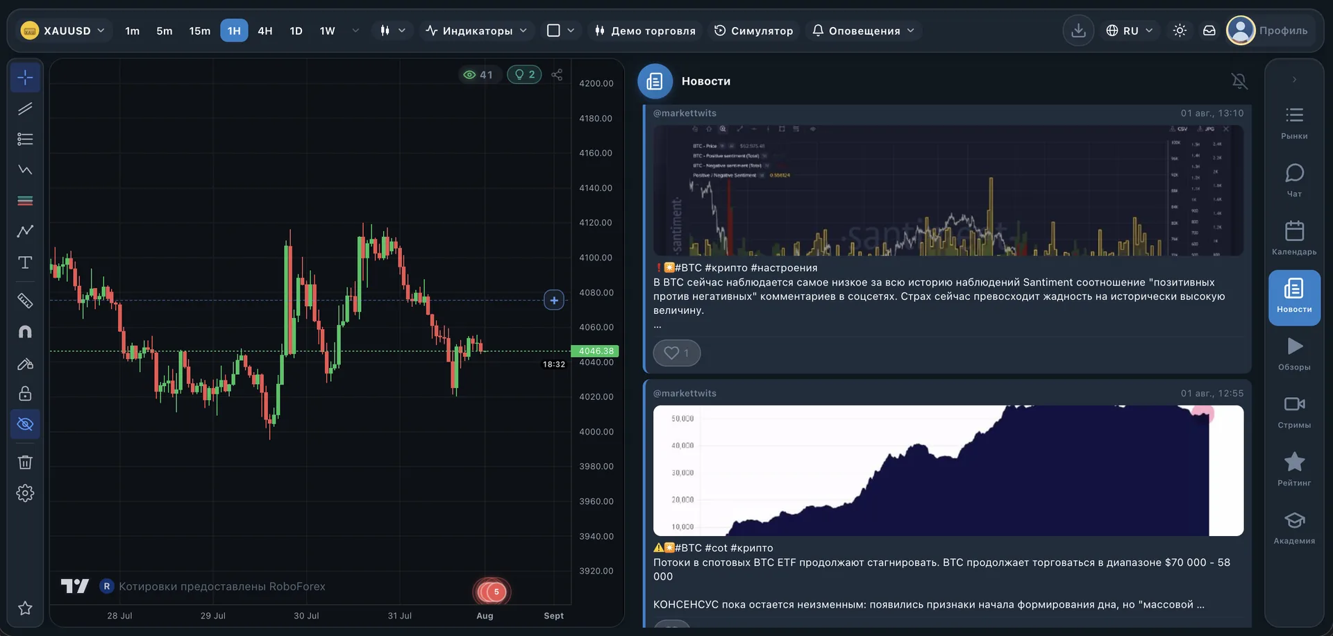This screenshot has width=1333, height=636.
Task: Click @markettwits on the 13:10 post
Action: click(x=685, y=113)
